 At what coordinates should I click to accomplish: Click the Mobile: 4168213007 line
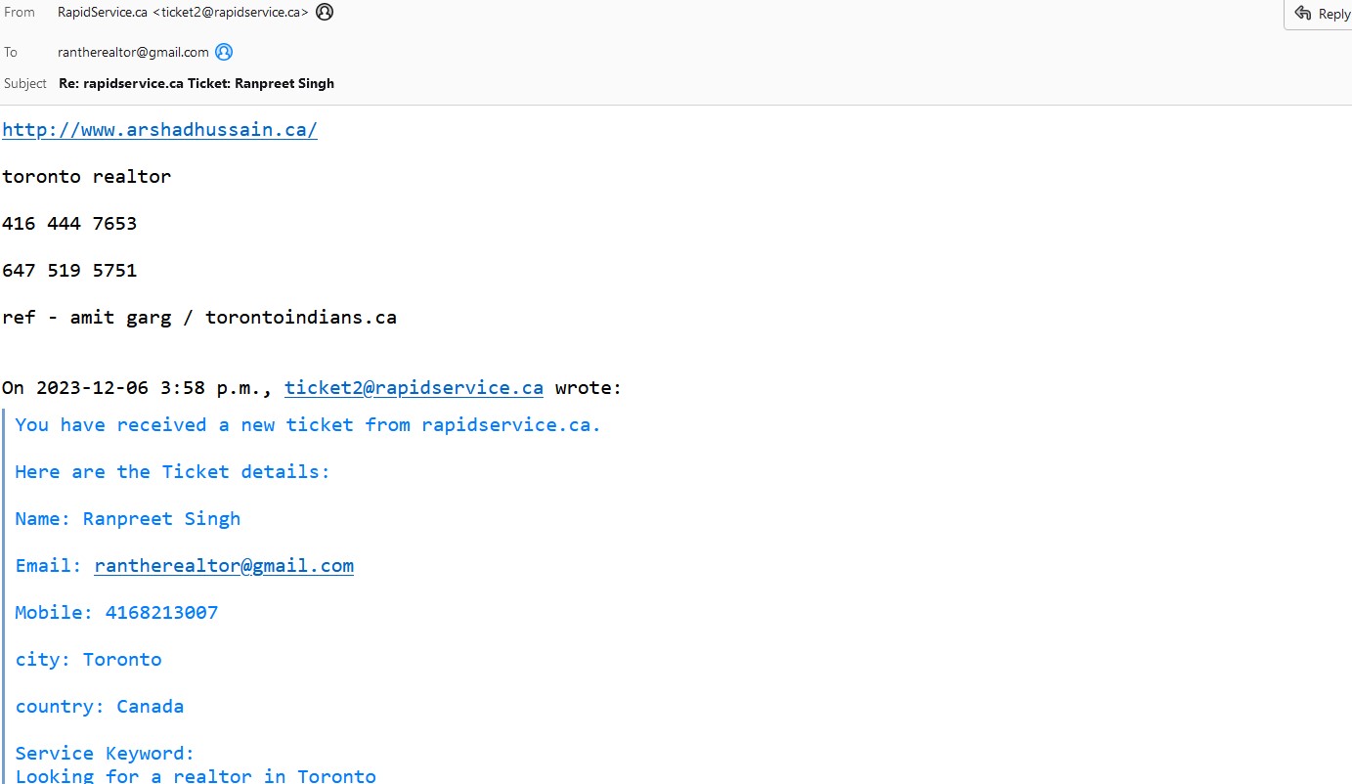pos(116,613)
